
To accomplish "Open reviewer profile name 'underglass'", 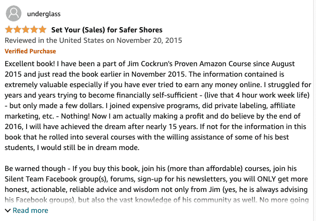I will (x=44, y=14).
